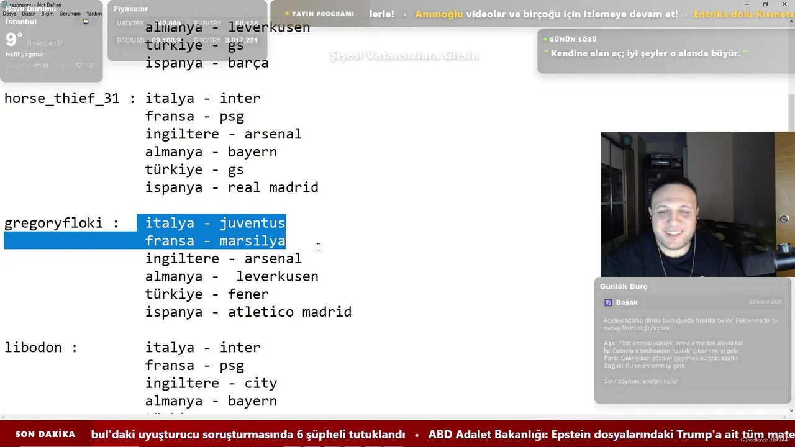
Task: Click the horizontal scrollbar at the bottom
Action: coord(393,417)
